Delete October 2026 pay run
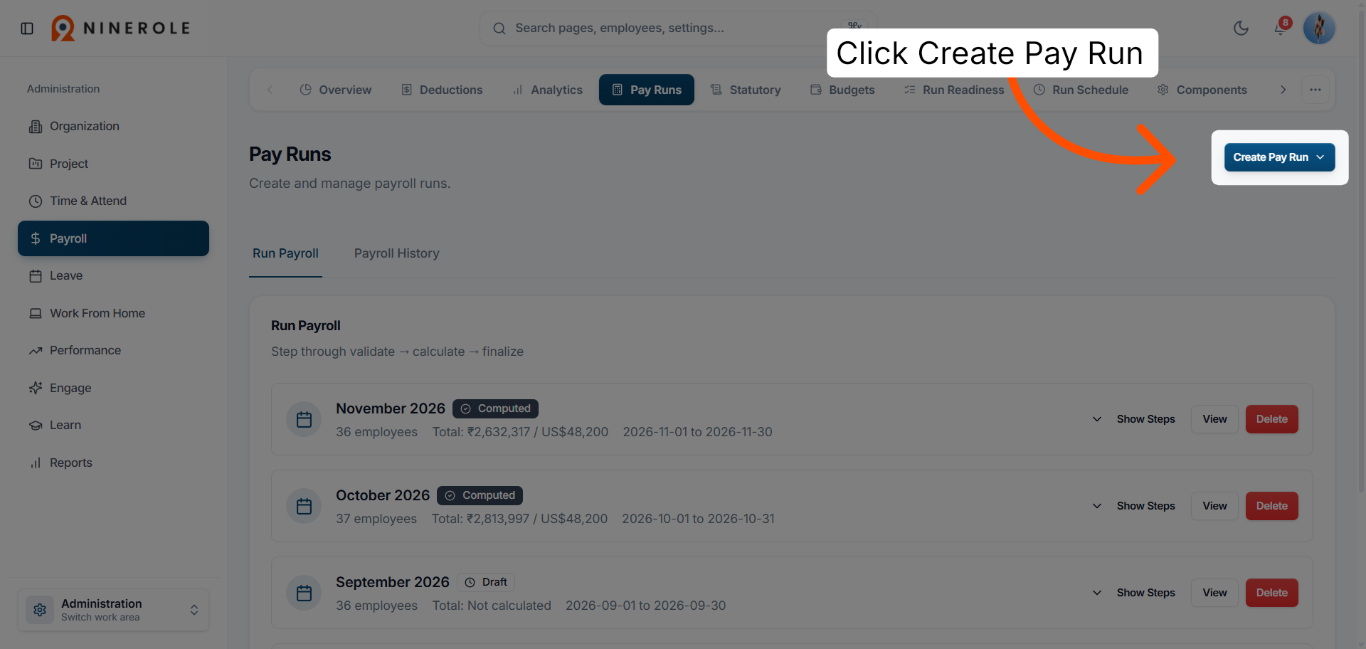1366x649 pixels. coord(1271,506)
